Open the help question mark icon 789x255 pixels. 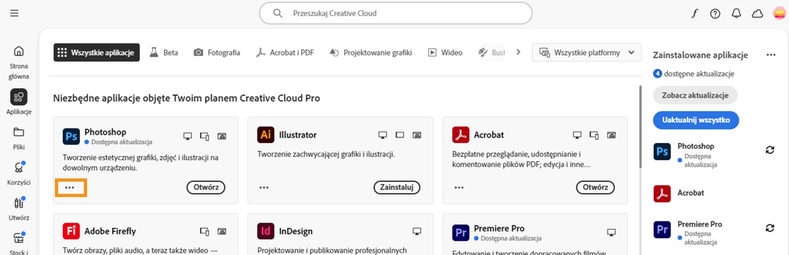[715, 14]
